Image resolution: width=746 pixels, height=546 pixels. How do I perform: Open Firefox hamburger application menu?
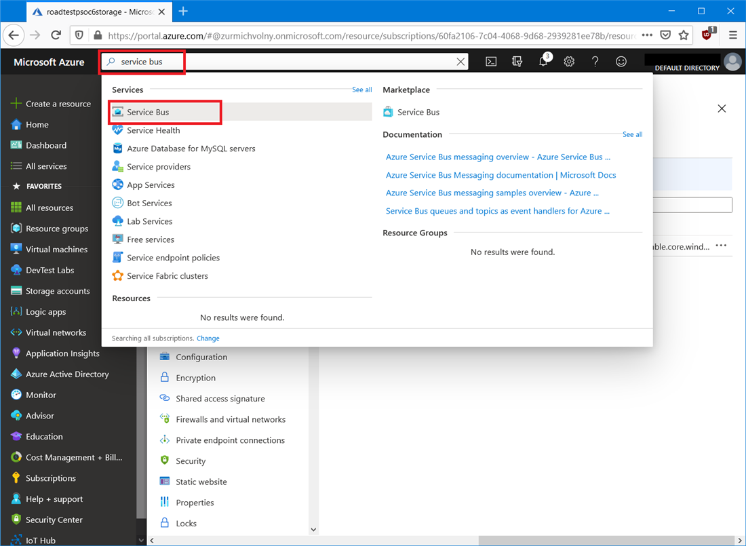point(733,35)
